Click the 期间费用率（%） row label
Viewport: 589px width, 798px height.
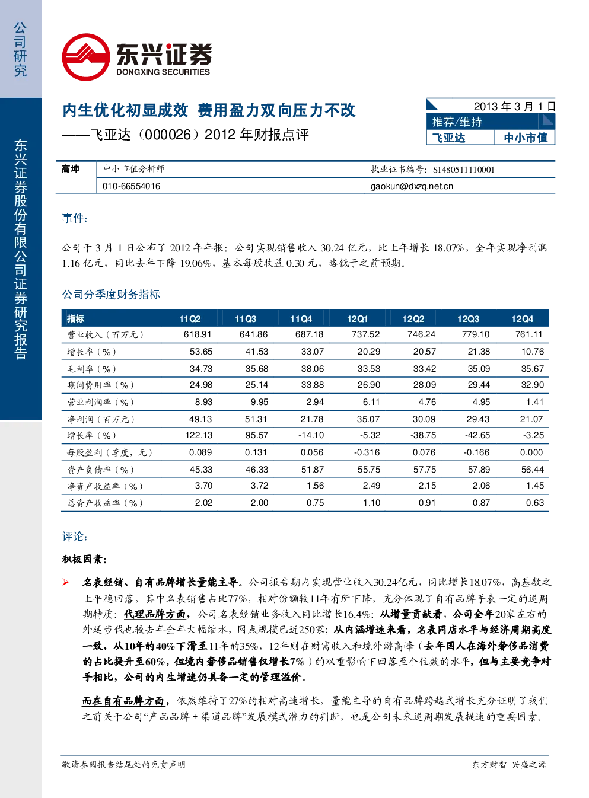click(101, 385)
